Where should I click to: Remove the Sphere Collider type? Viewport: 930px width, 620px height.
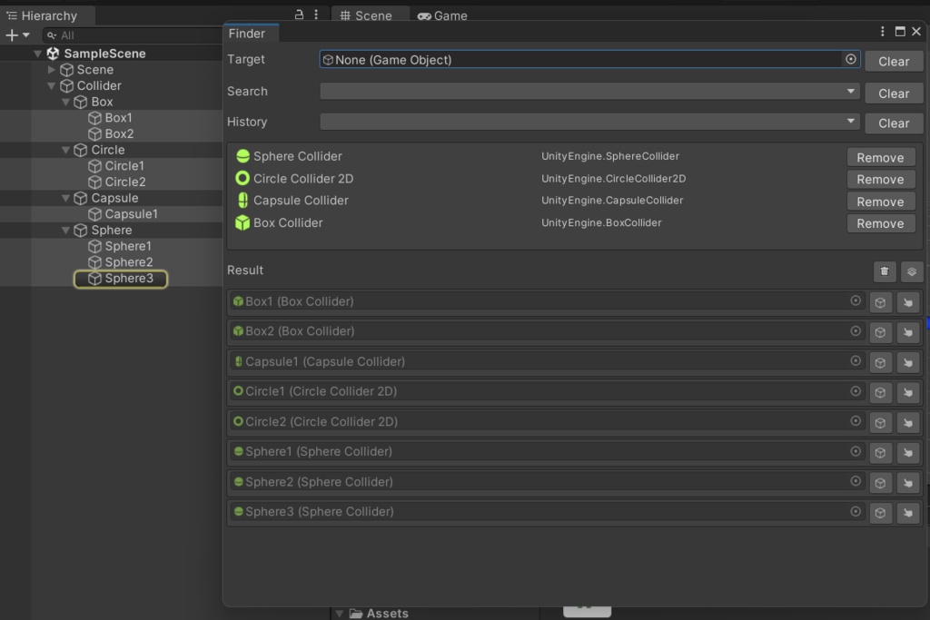(x=881, y=158)
